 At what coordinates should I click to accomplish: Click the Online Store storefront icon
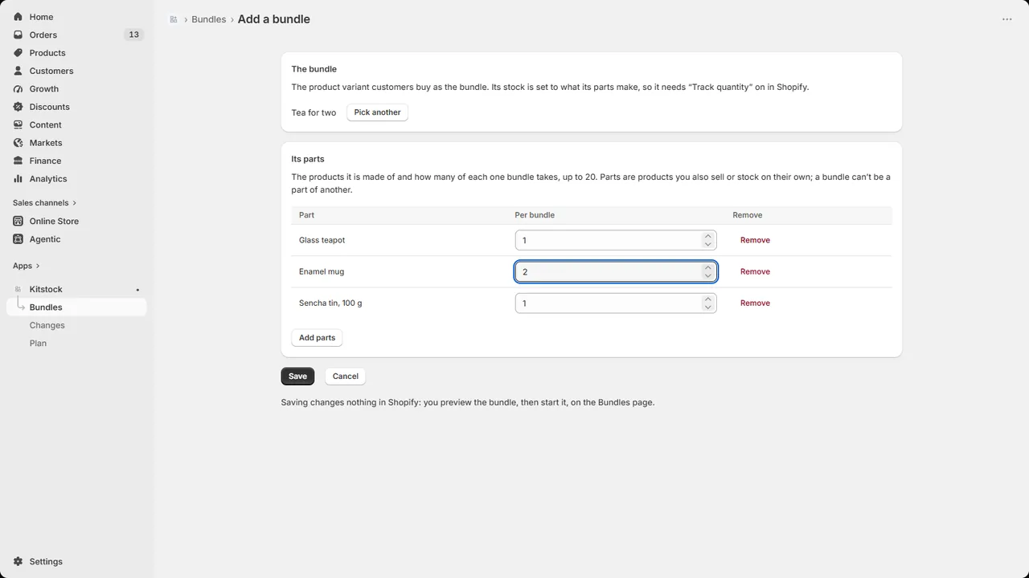click(x=18, y=221)
